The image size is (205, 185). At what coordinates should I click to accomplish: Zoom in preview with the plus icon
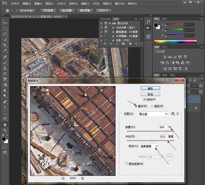(x=82, y=178)
